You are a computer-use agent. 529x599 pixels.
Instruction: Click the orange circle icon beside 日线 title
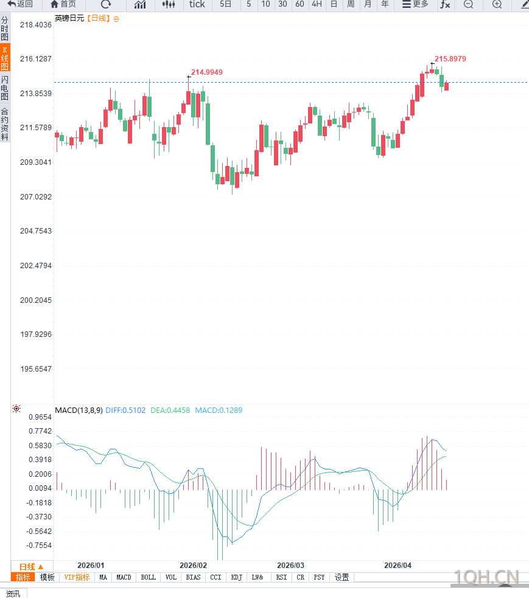point(116,19)
